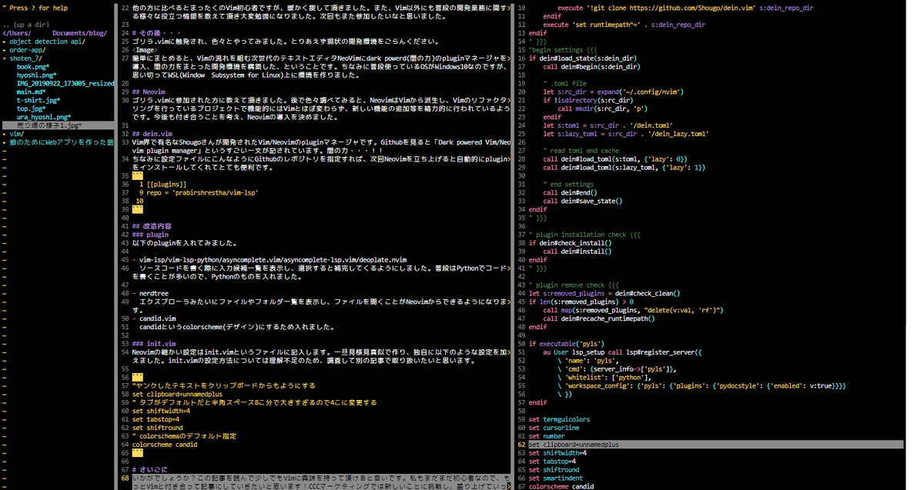Open book.png in the file tree
The image size is (924, 490).
point(34,67)
